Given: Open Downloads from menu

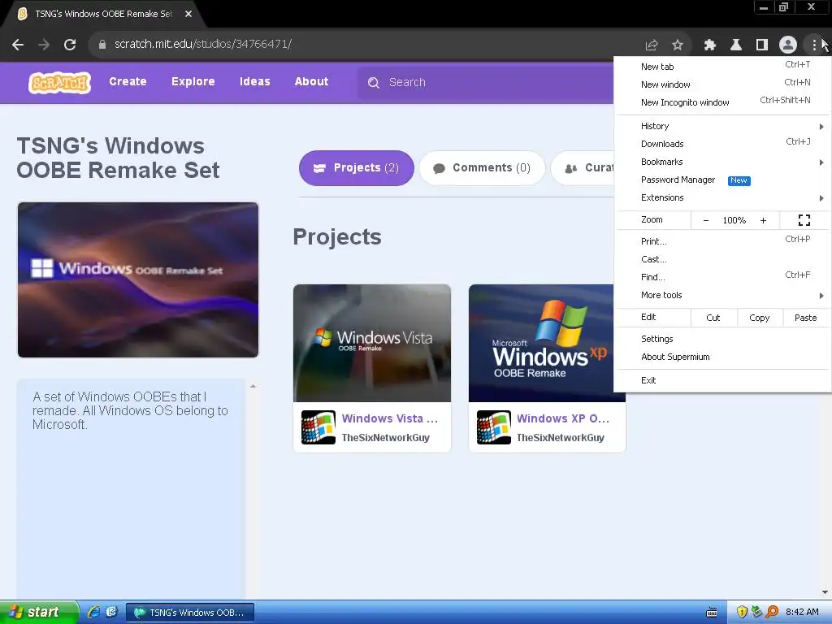Looking at the screenshot, I should coord(722,144).
